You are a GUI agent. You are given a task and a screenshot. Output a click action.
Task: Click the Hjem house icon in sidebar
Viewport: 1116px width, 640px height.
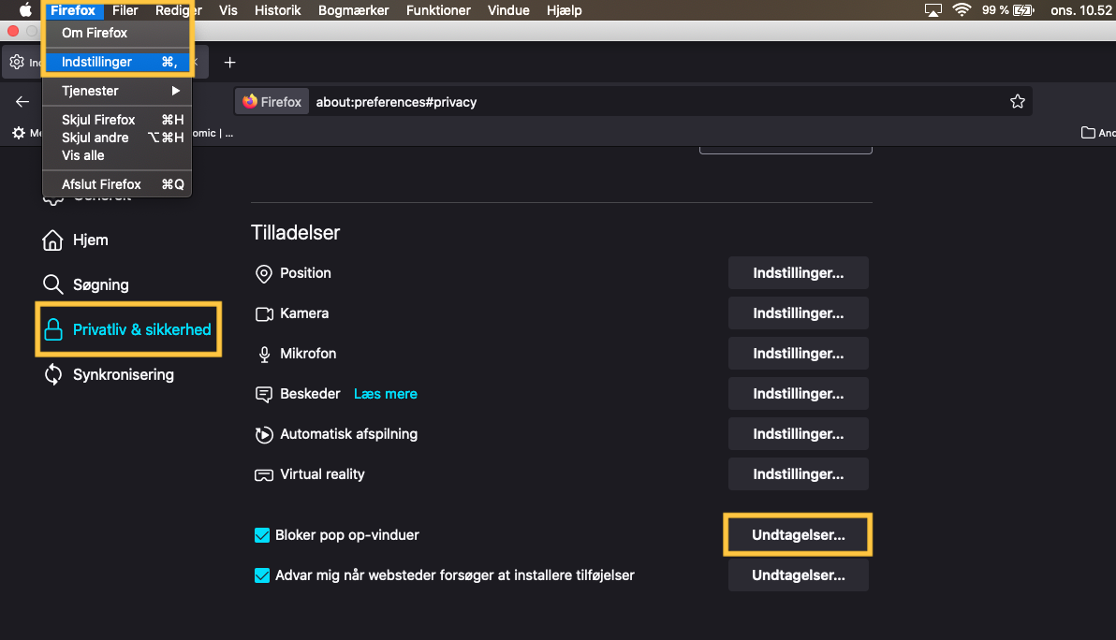tap(53, 240)
